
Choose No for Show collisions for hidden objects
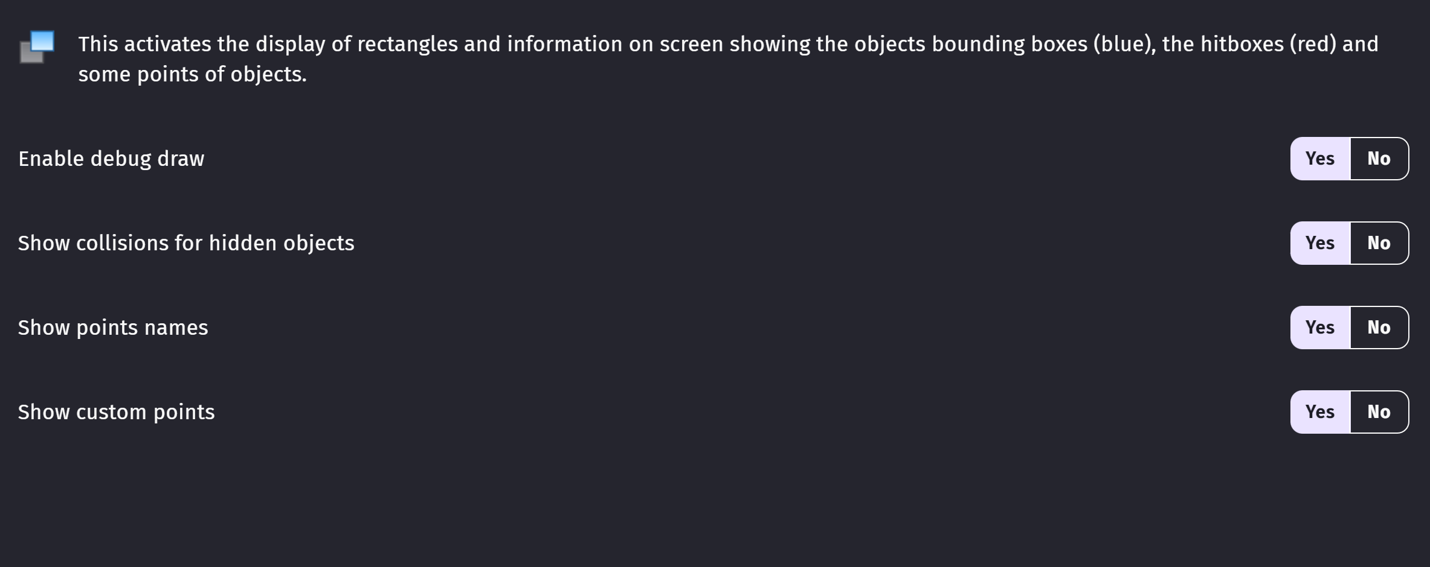point(1379,243)
